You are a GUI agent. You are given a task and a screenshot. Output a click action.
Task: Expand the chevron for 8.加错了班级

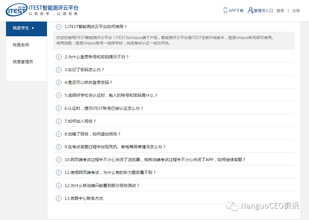click(x=59, y=134)
